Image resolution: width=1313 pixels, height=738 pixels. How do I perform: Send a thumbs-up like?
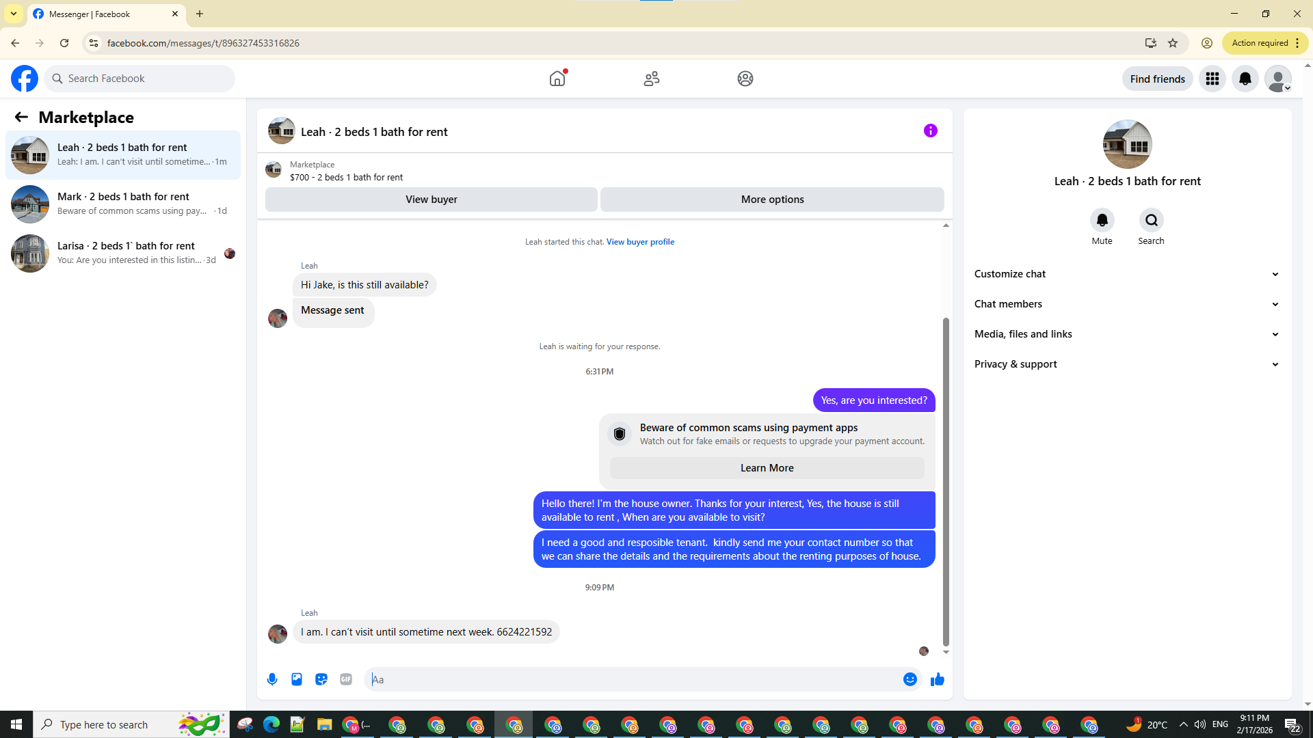tap(937, 679)
